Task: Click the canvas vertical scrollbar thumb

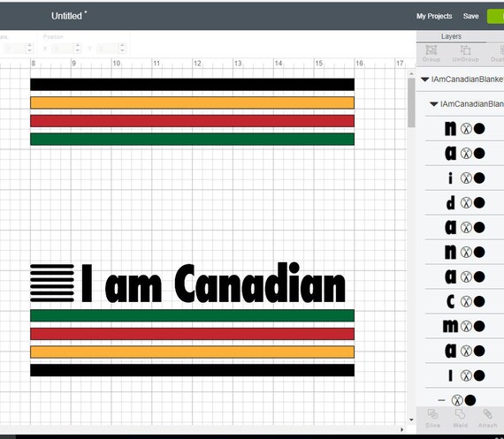Action: tap(411, 102)
